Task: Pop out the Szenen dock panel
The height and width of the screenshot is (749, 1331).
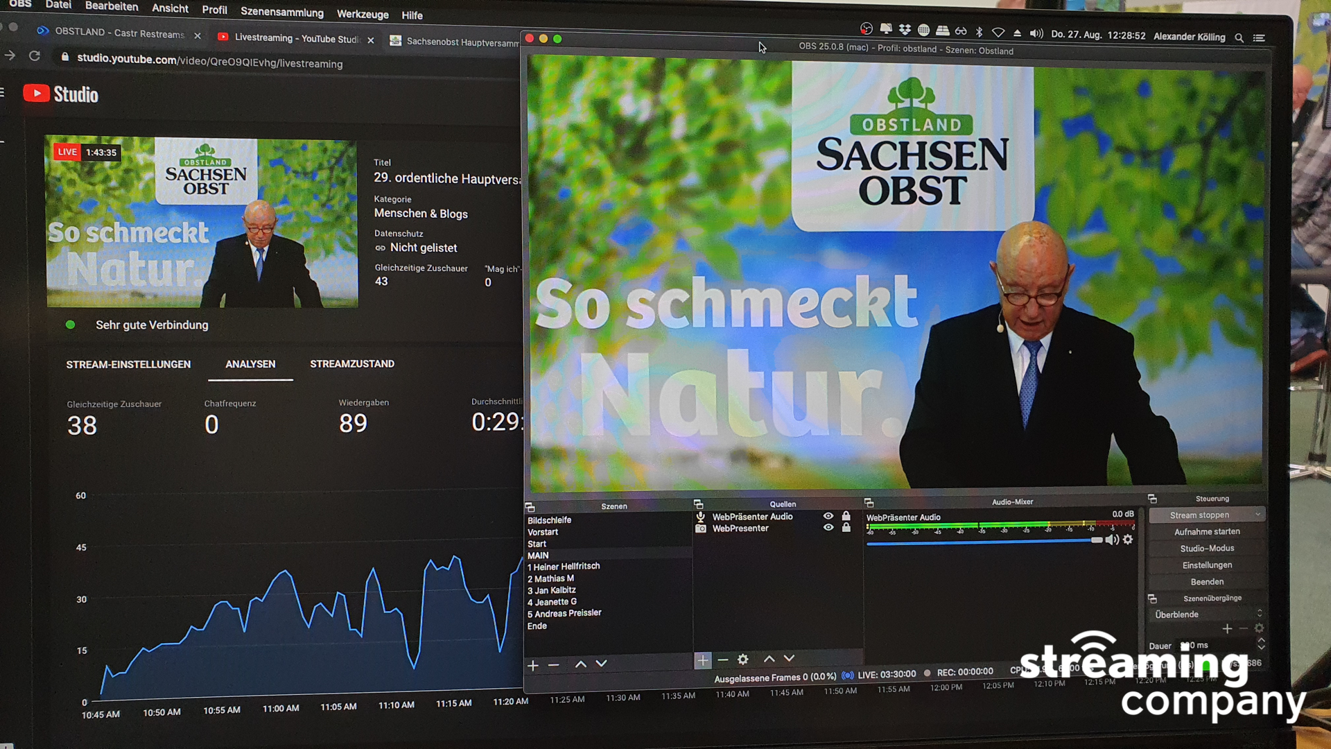Action: point(530,507)
